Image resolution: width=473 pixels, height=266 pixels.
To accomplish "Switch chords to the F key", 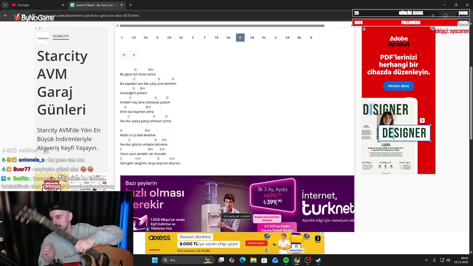I will [x=205, y=37].
